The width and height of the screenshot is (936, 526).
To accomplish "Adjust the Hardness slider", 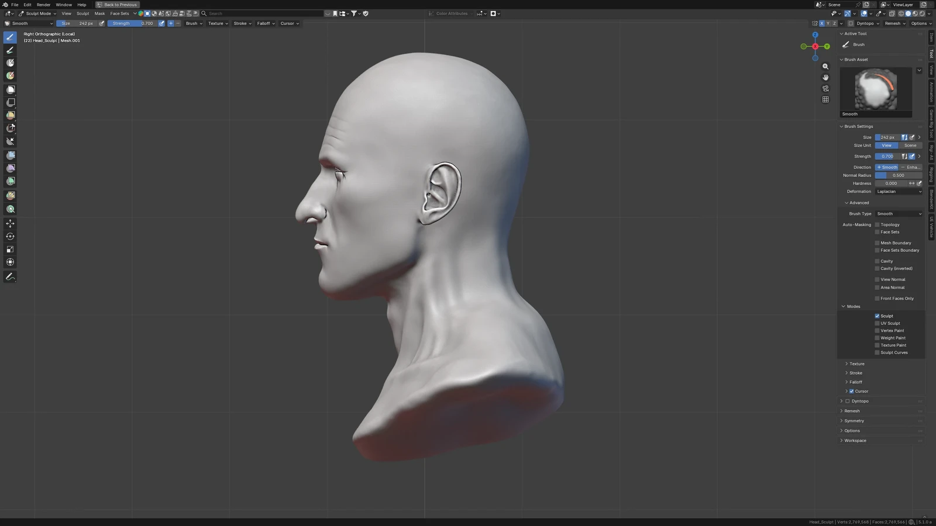I will (891, 184).
